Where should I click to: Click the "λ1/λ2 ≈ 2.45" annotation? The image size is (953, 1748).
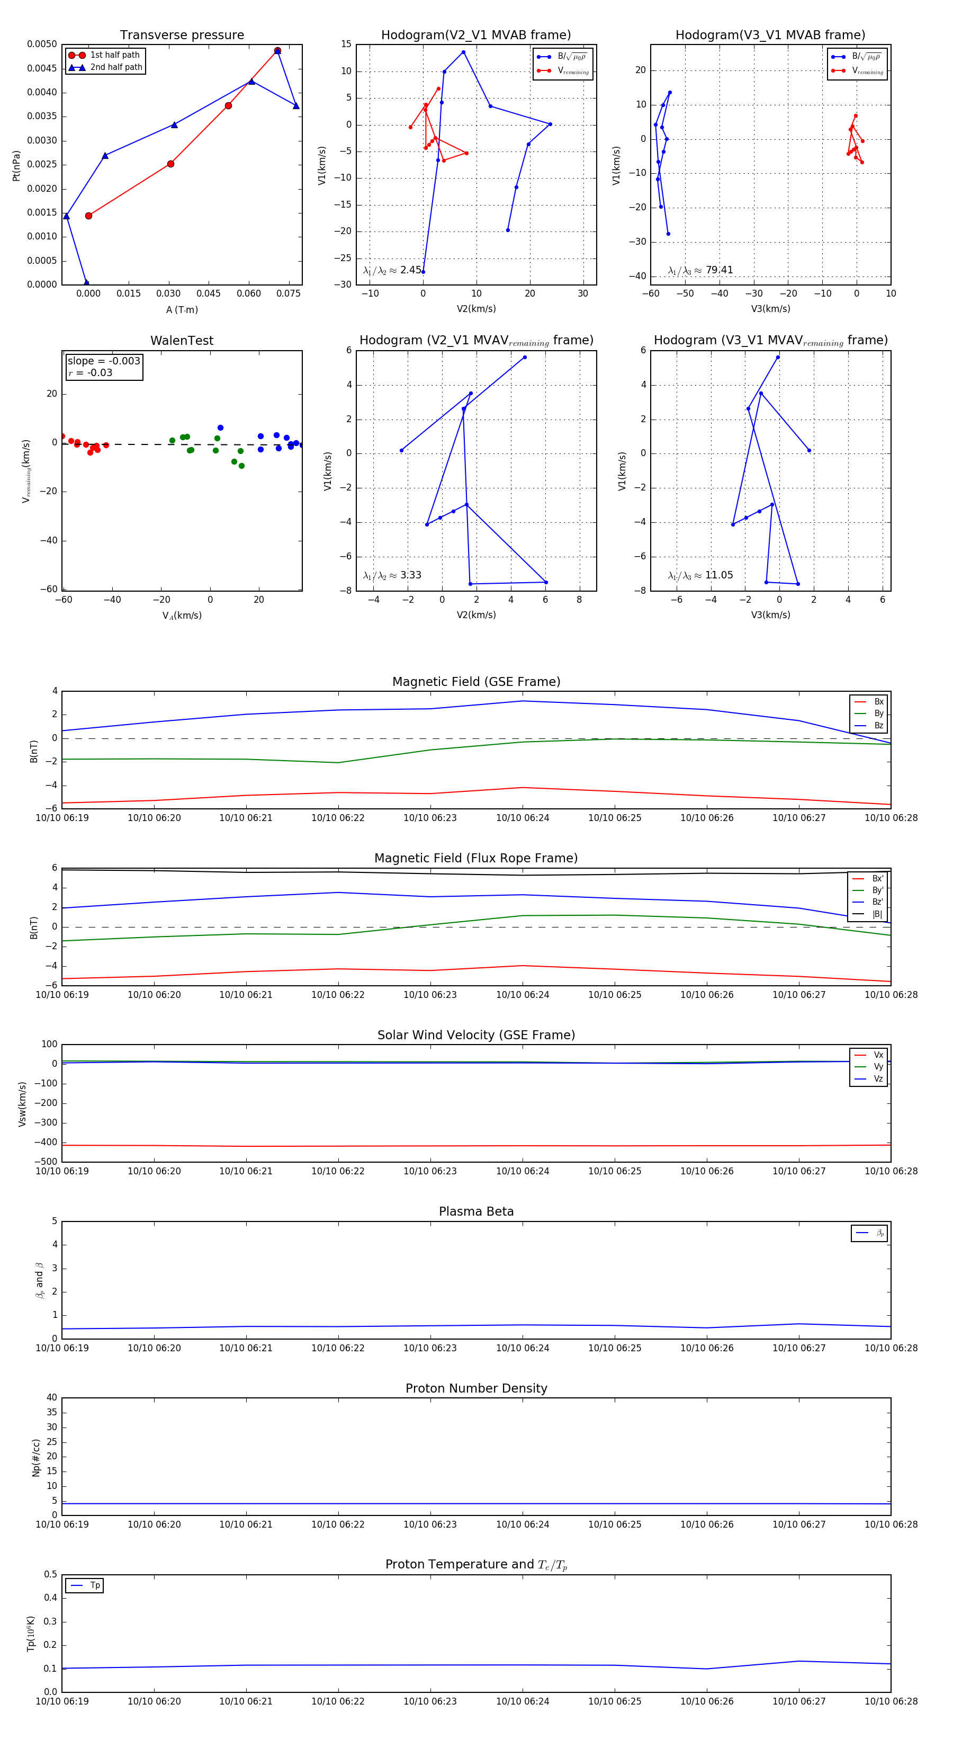(x=392, y=270)
